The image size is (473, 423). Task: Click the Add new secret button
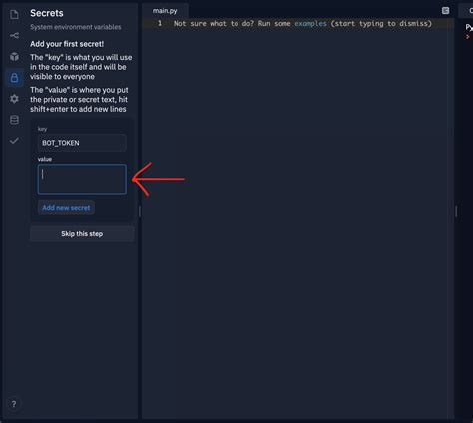pos(66,208)
